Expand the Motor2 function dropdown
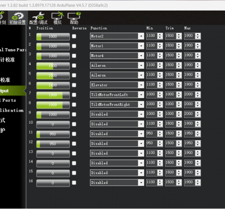 click(x=141, y=36)
